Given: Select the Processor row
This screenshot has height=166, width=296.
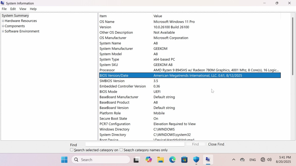Looking at the screenshot, I should 190,70.
